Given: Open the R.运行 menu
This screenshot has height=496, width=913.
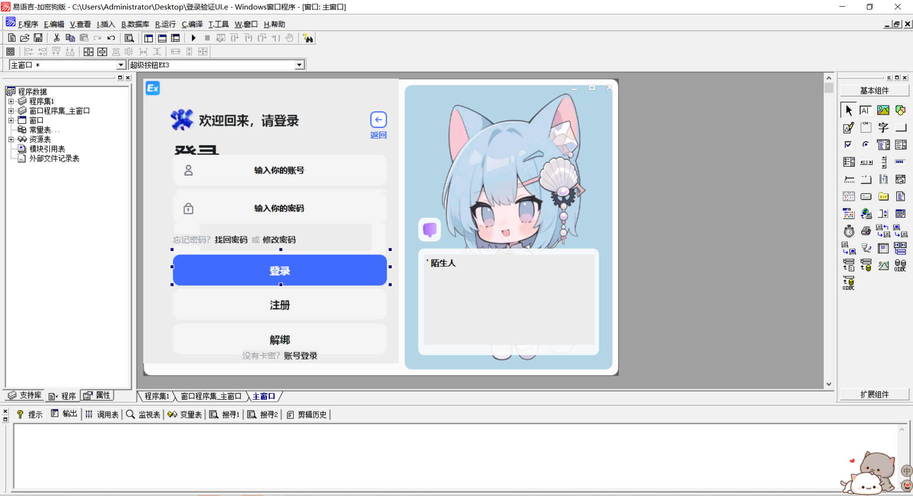Looking at the screenshot, I should coord(165,24).
